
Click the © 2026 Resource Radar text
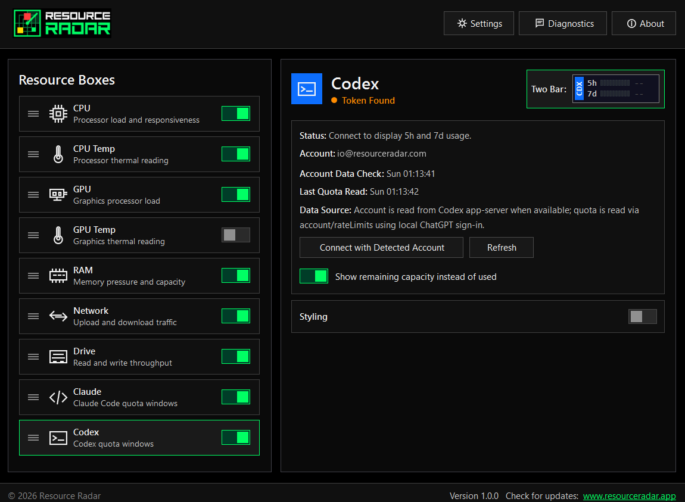pos(55,496)
